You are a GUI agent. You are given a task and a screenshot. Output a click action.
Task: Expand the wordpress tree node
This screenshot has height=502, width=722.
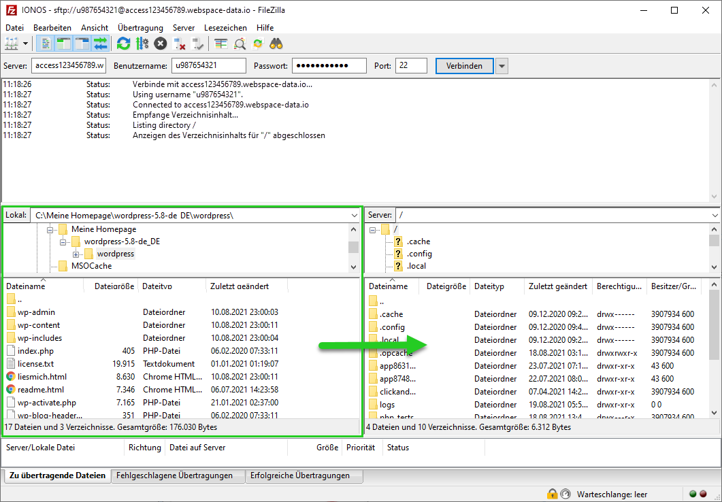(76, 254)
